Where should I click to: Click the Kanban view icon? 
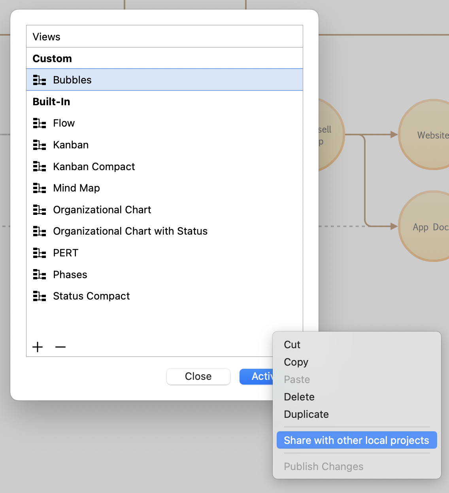tap(40, 145)
